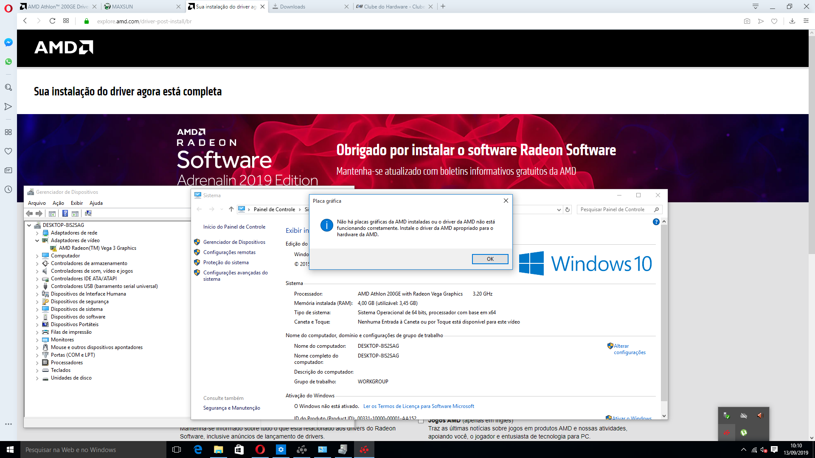Show hidden tray icons chevron
The height and width of the screenshot is (458, 815).
coord(743,450)
